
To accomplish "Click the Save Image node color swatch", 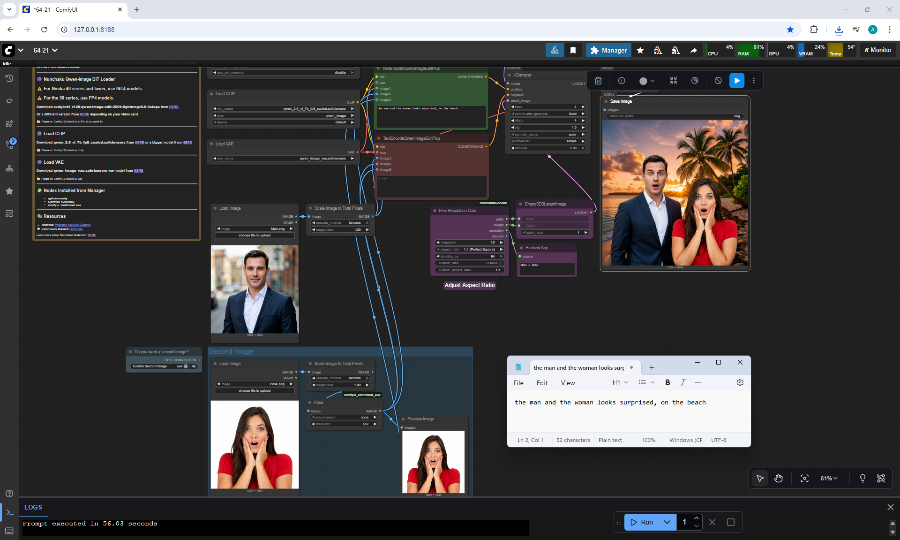I will pyautogui.click(x=643, y=81).
